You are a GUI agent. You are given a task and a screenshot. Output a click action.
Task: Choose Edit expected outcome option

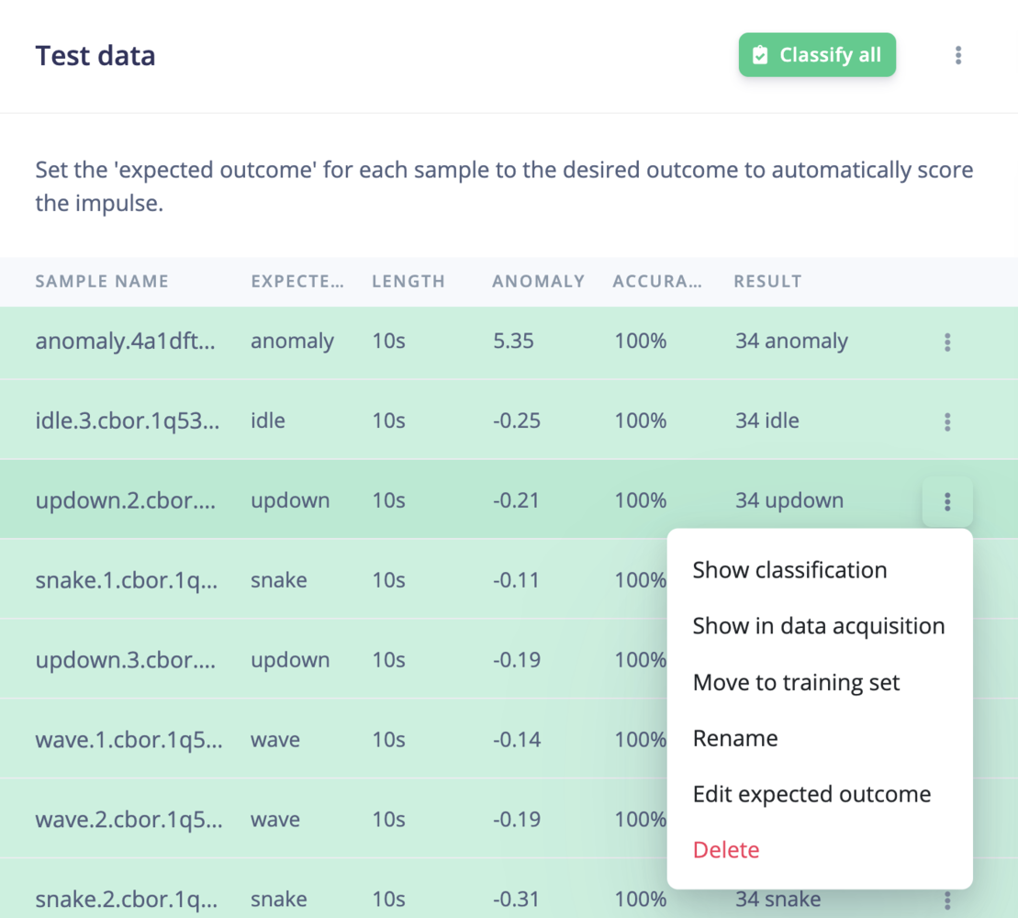(811, 795)
